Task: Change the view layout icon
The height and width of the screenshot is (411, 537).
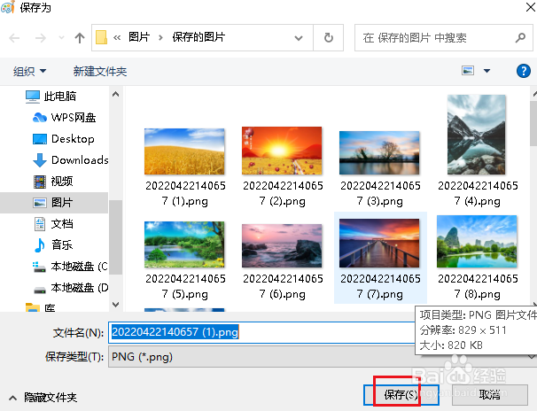Action: pos(468,71)
